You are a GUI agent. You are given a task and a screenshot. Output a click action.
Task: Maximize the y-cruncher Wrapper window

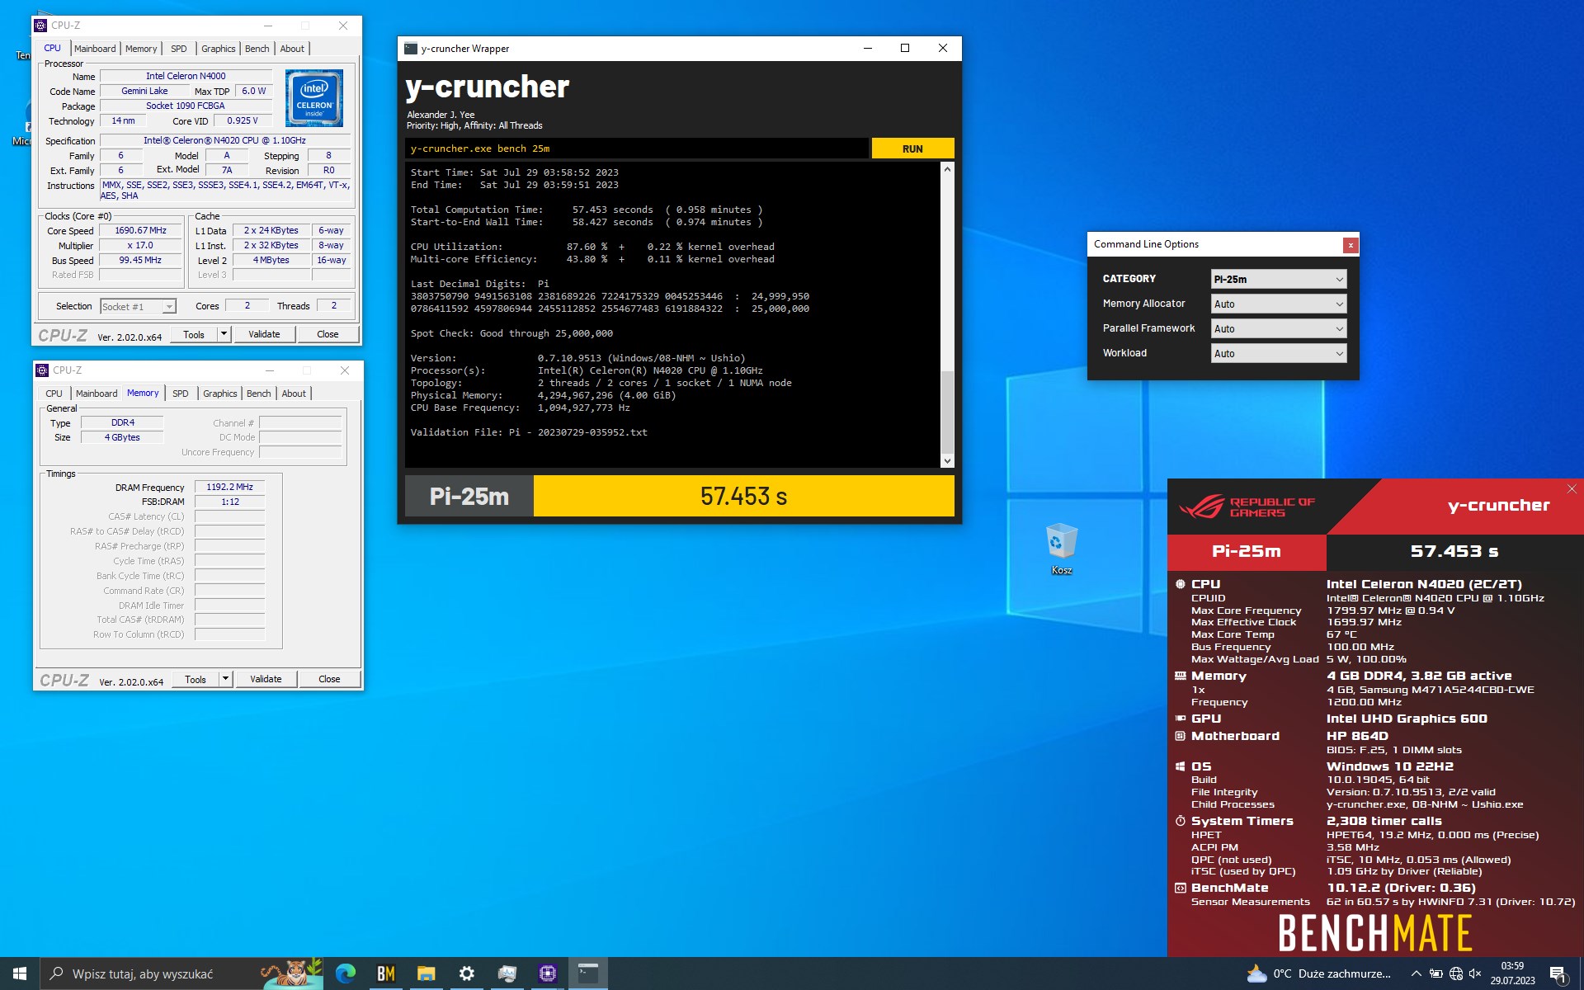tap(905, 48)
